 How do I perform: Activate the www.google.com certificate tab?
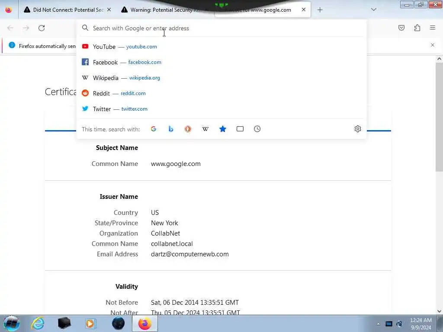point(263,10)
